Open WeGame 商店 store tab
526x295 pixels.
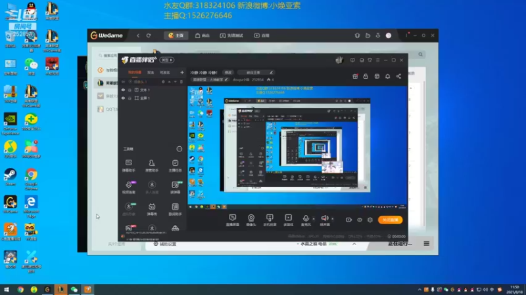coord(203,35)
